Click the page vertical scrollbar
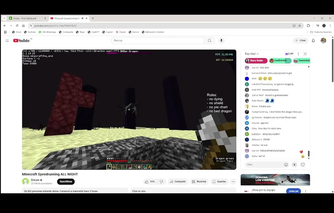 333,60
